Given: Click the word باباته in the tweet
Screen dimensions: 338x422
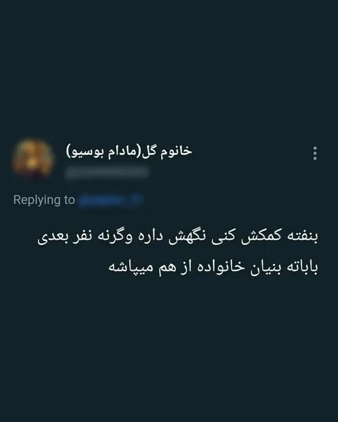Looking at the screenshot, I should coord(302,267).
